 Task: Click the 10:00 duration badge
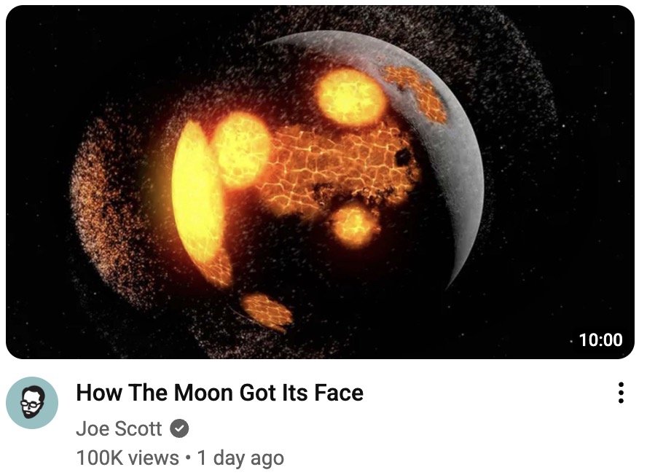[x=600, y=339]
